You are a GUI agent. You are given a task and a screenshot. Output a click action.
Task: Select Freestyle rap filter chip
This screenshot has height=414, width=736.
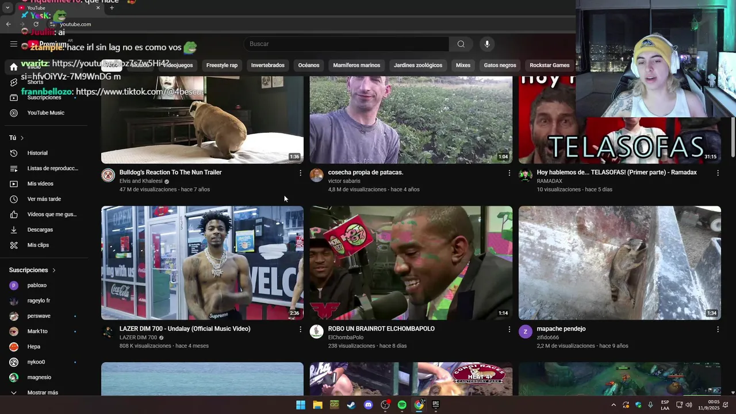point(222,65)
